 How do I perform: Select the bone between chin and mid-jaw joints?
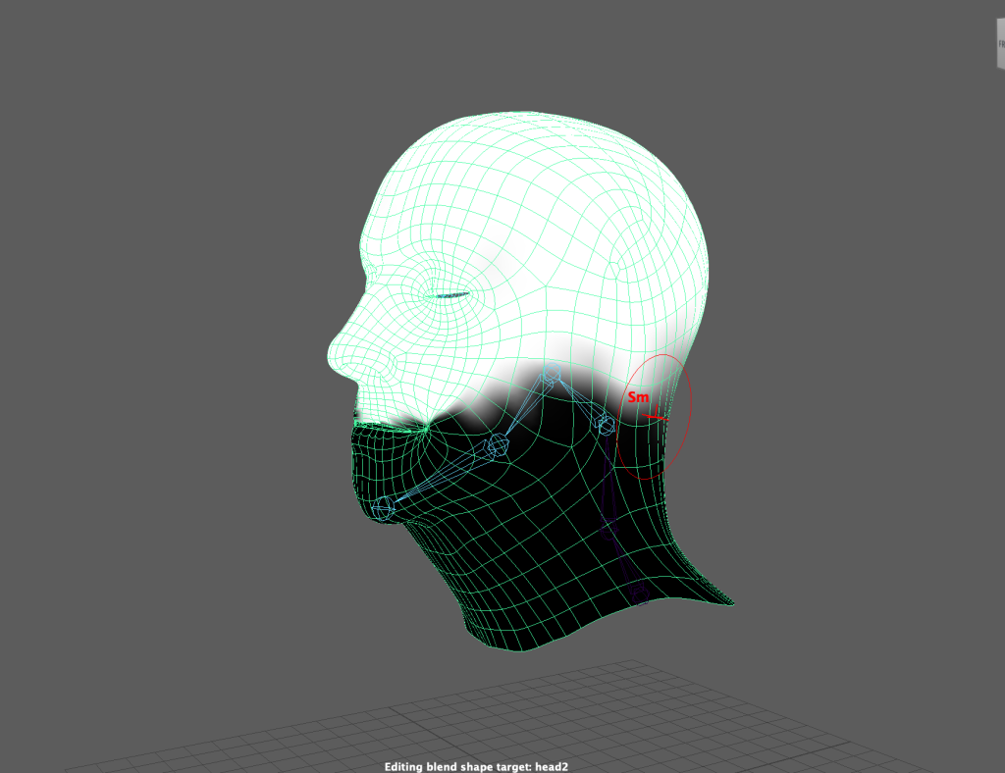pyautogui.click(x=440, y=477)
